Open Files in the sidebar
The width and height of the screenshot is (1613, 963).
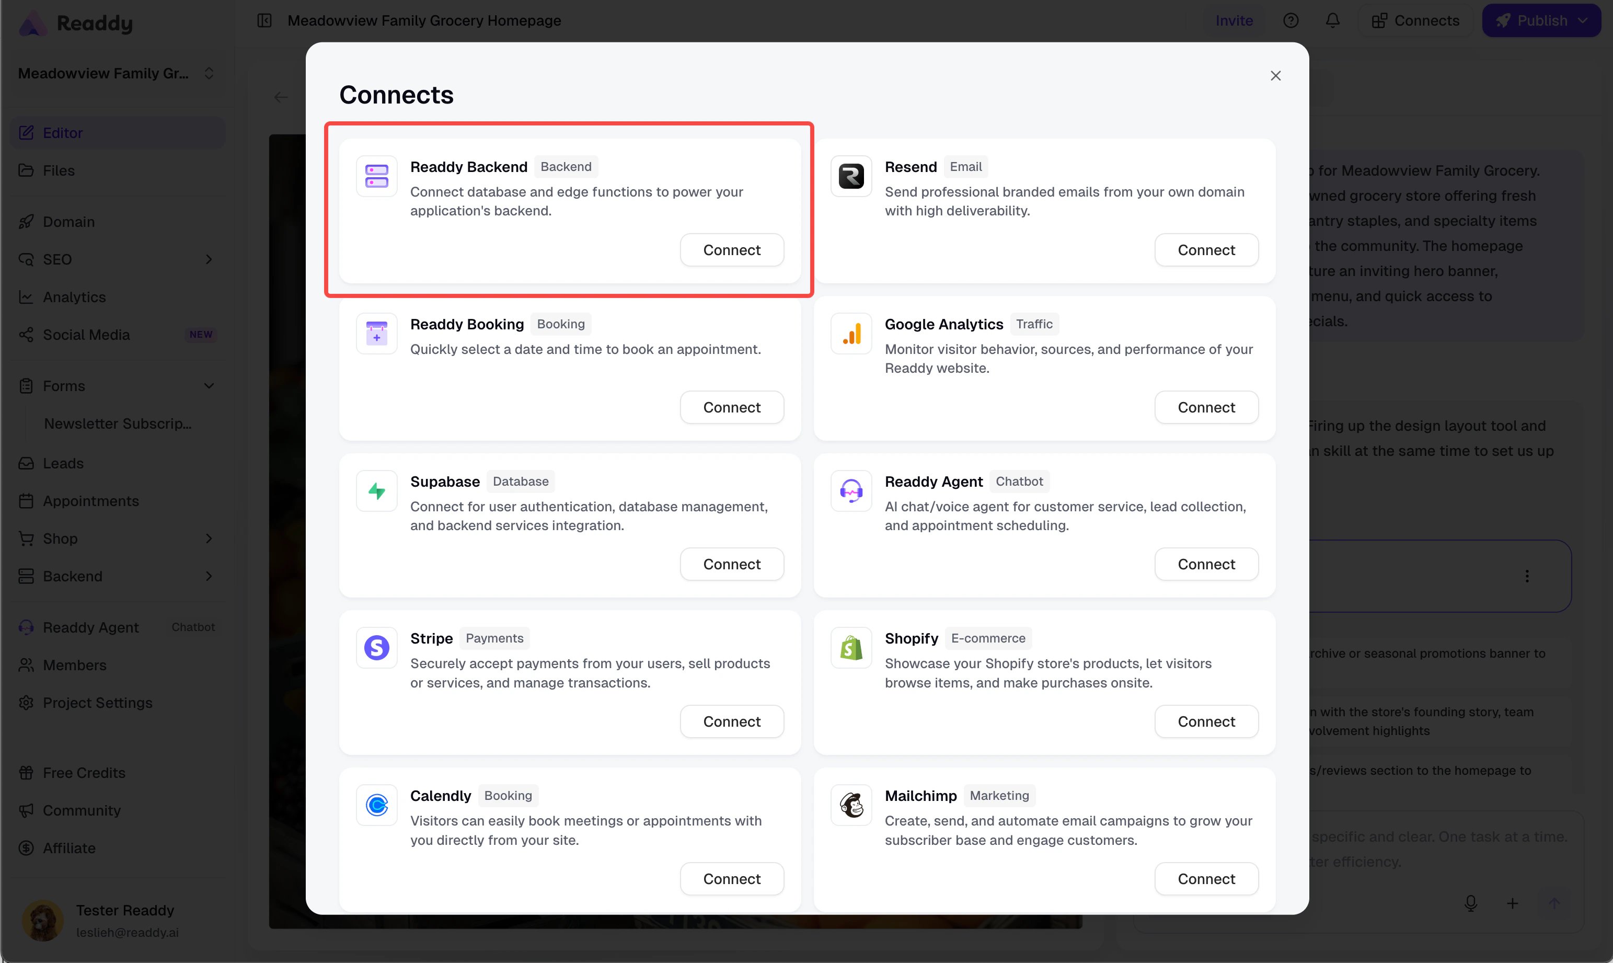pyautogui.click(x=118, y=170)
